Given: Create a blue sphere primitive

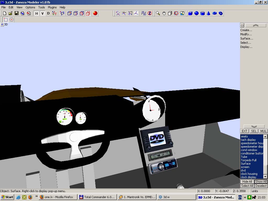Looking at the screenshot, I should [196, 13].
